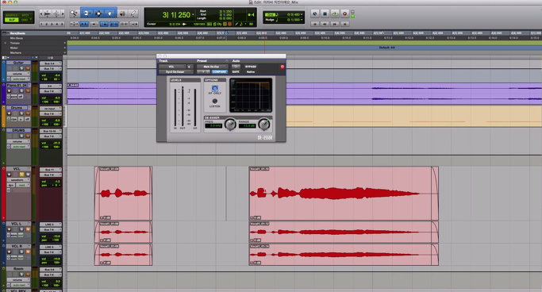The height and width of the screenshot is (292, 542).
Task: Enable Shuffle edit mode
Action: 11,15
